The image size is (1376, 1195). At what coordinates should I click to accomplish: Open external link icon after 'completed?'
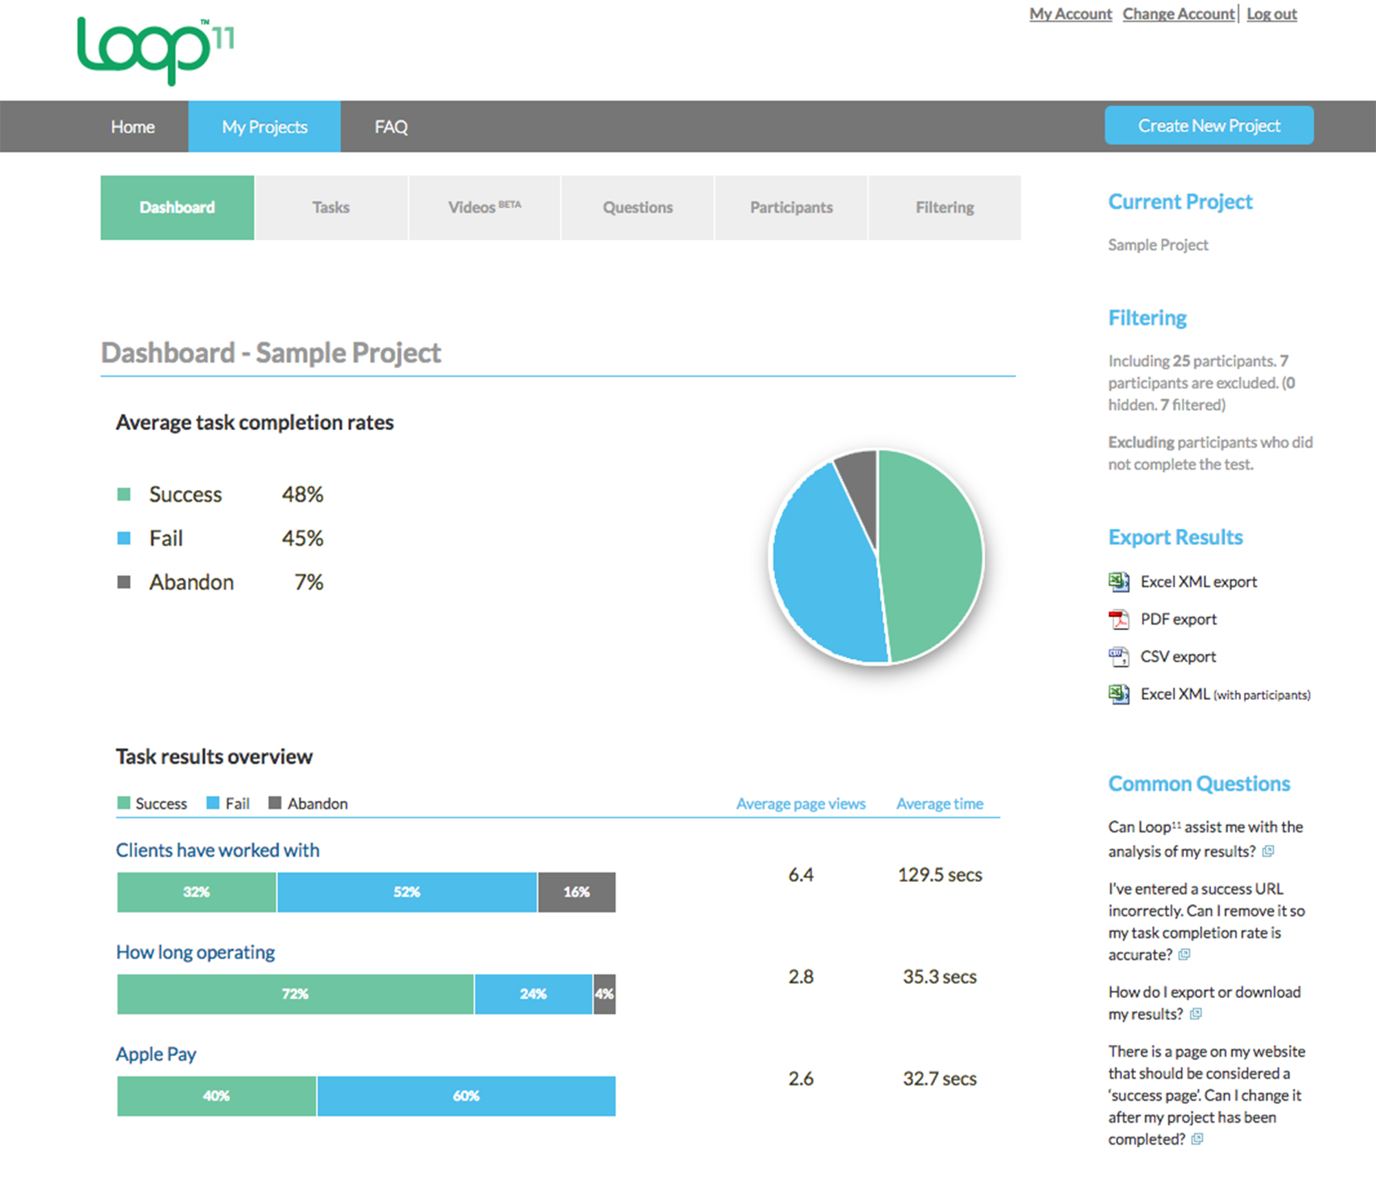pyautogui.click(x=1197, y=1139)
